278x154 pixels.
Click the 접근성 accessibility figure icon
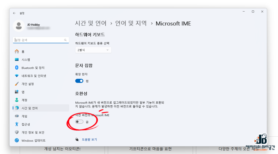tap(17, 124)
